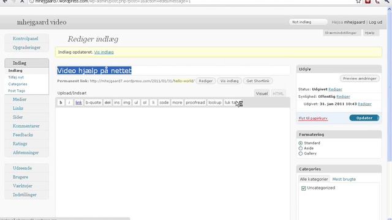Open the Indlæg sidebar section header
Viewport: 392px width, 220px height.
click(26, 63)
